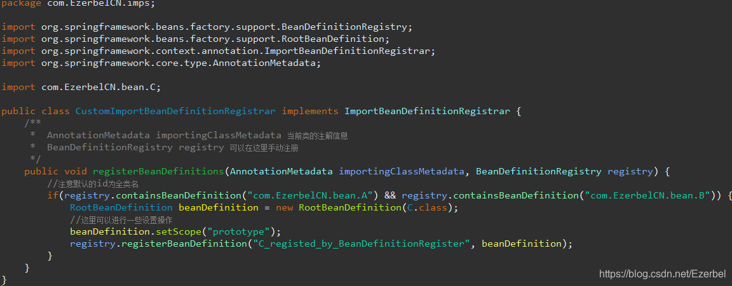Click the implements keyword
Screen dimensions: 732x286
310,112
